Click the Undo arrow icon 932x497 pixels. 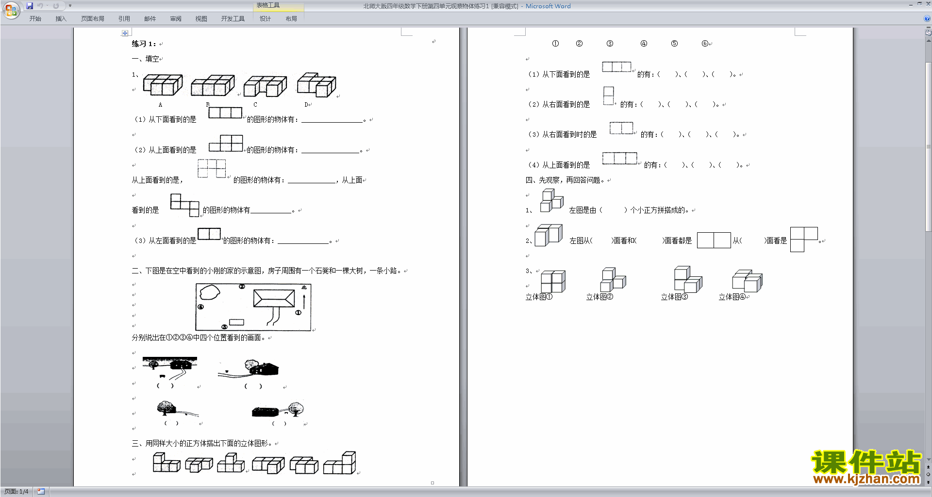point(40,6)
